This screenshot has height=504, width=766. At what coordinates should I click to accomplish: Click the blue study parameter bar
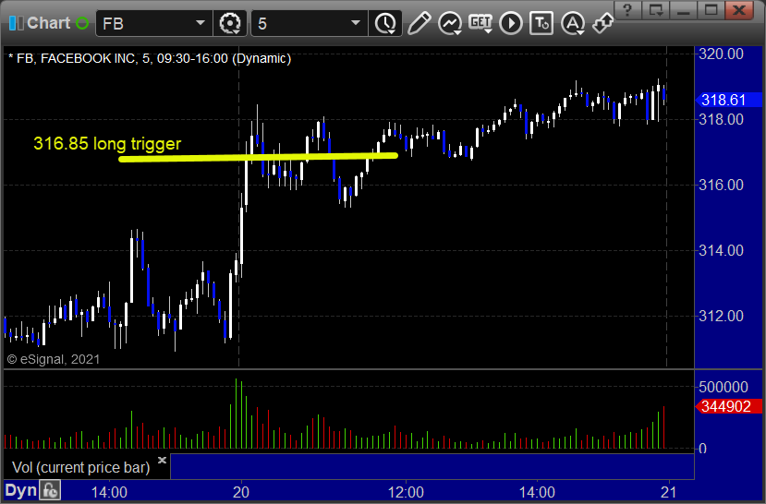pyautogui.click(x=432, y=466)
